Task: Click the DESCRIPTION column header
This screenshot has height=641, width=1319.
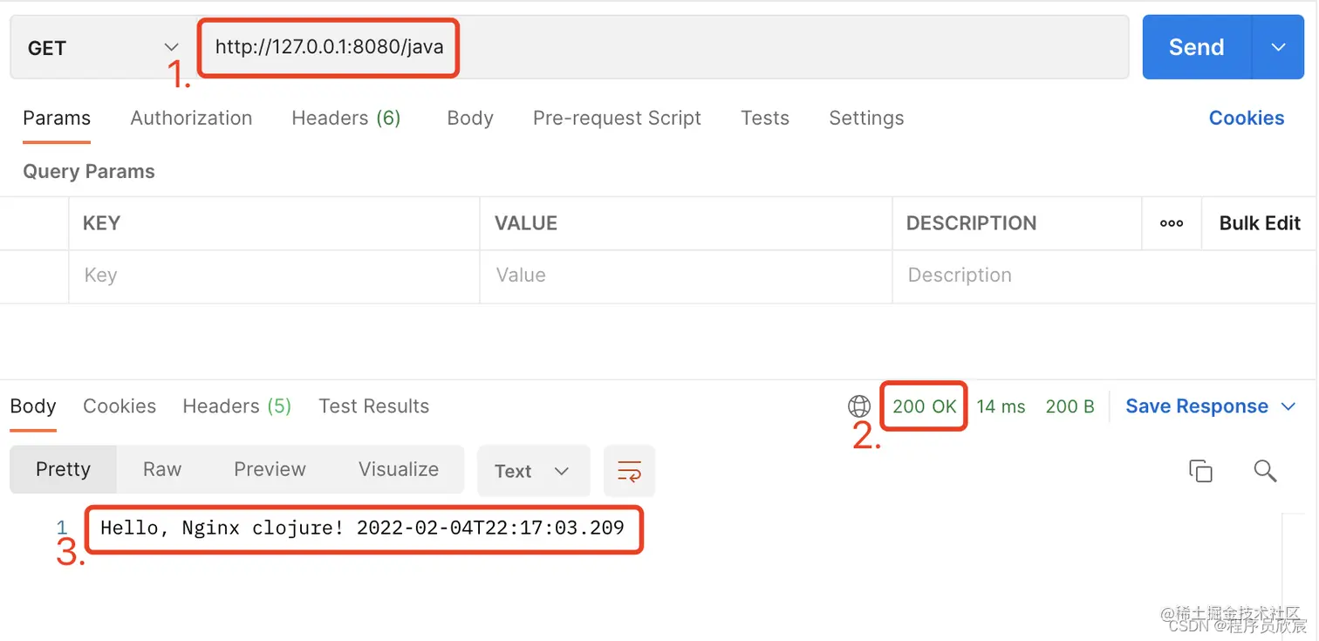Action: click(971, 223)
